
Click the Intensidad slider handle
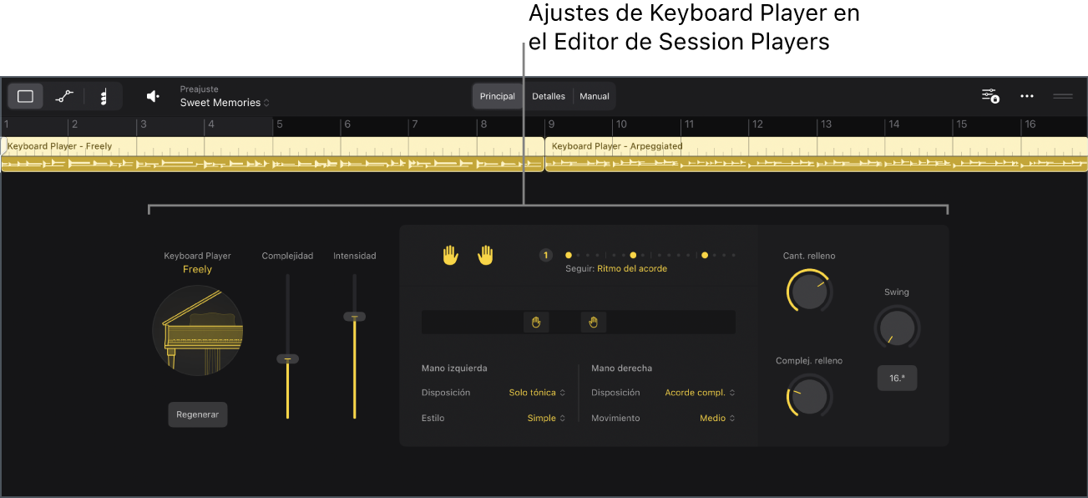[x=354, y=317]
